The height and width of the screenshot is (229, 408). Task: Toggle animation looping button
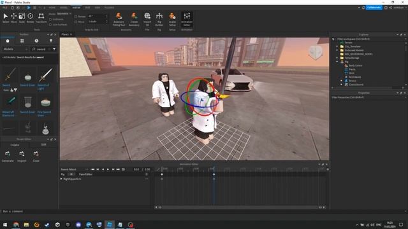(123, 169)
